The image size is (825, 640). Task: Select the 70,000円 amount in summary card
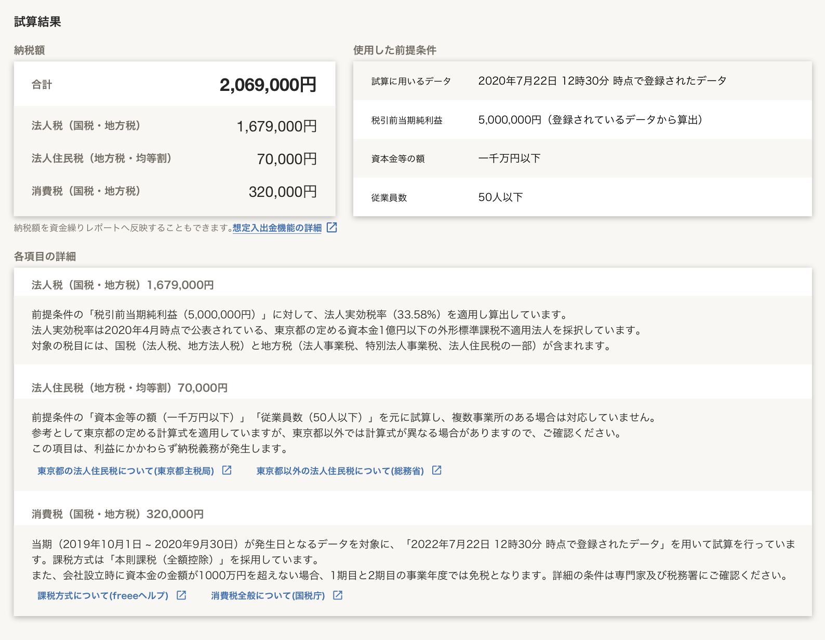[x=287, y=159]
